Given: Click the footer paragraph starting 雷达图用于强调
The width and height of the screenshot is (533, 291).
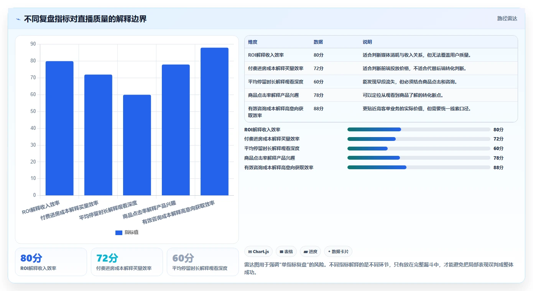Looking at the screenshot, I should (x=379, y=268).
